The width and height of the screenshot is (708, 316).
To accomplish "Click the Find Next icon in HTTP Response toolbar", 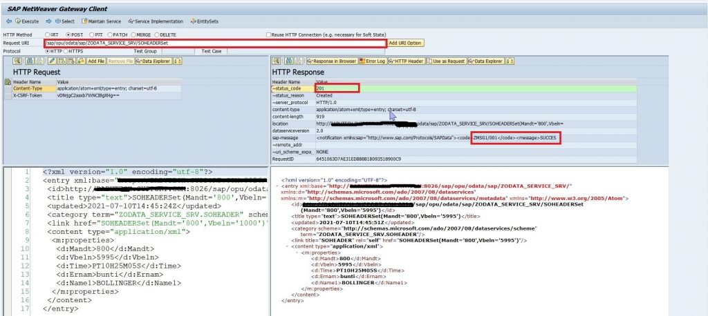I will 299,61.
